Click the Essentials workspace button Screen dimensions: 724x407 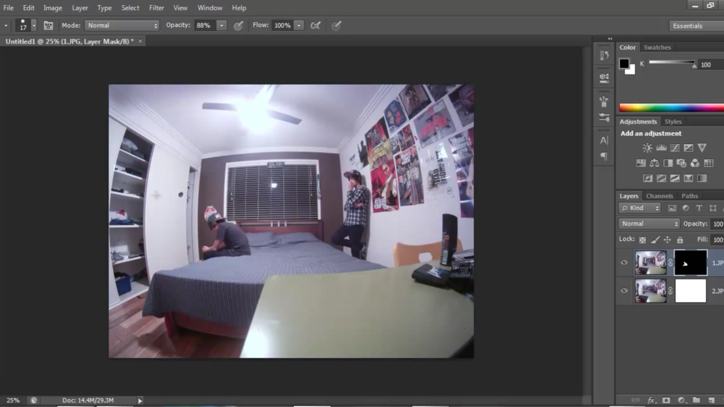pyautogui.click(x=687, y=26)
